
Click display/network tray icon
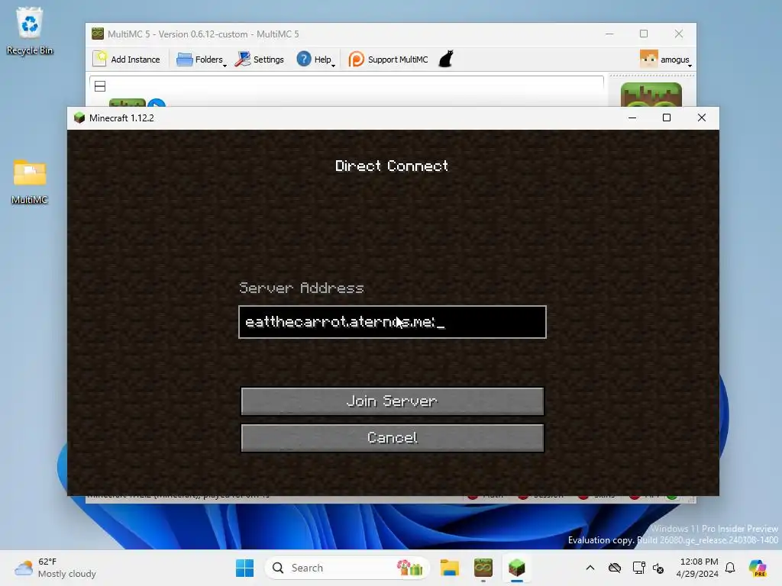[638, 568]
